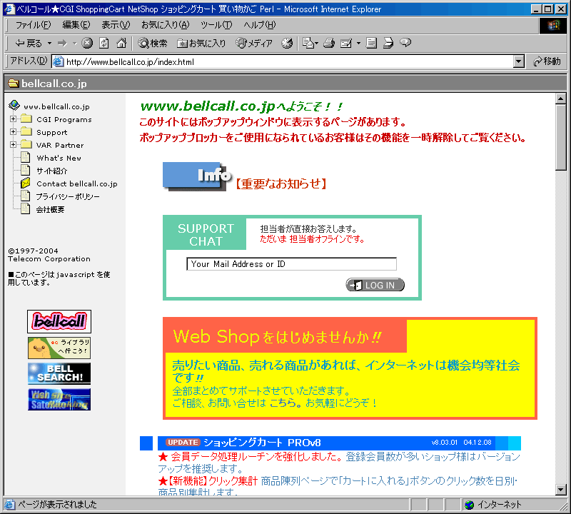The height and width of the screenshot is (514, 571).
Task: Open the Edit button dropdown arrow
Action: [x=358, y=44]
